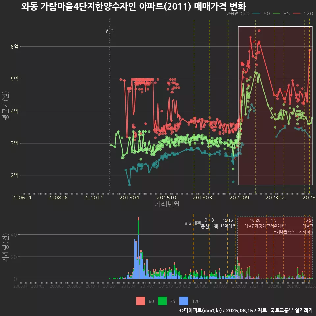
Task: Click '202302' on the price chart x-axis
Action: tap(275, 197)
